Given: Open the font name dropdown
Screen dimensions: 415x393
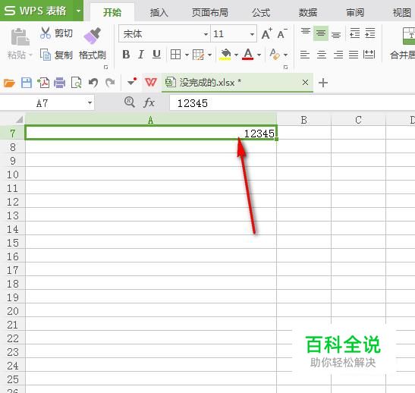Looking at the screenshot, I should tap(206, 34).
